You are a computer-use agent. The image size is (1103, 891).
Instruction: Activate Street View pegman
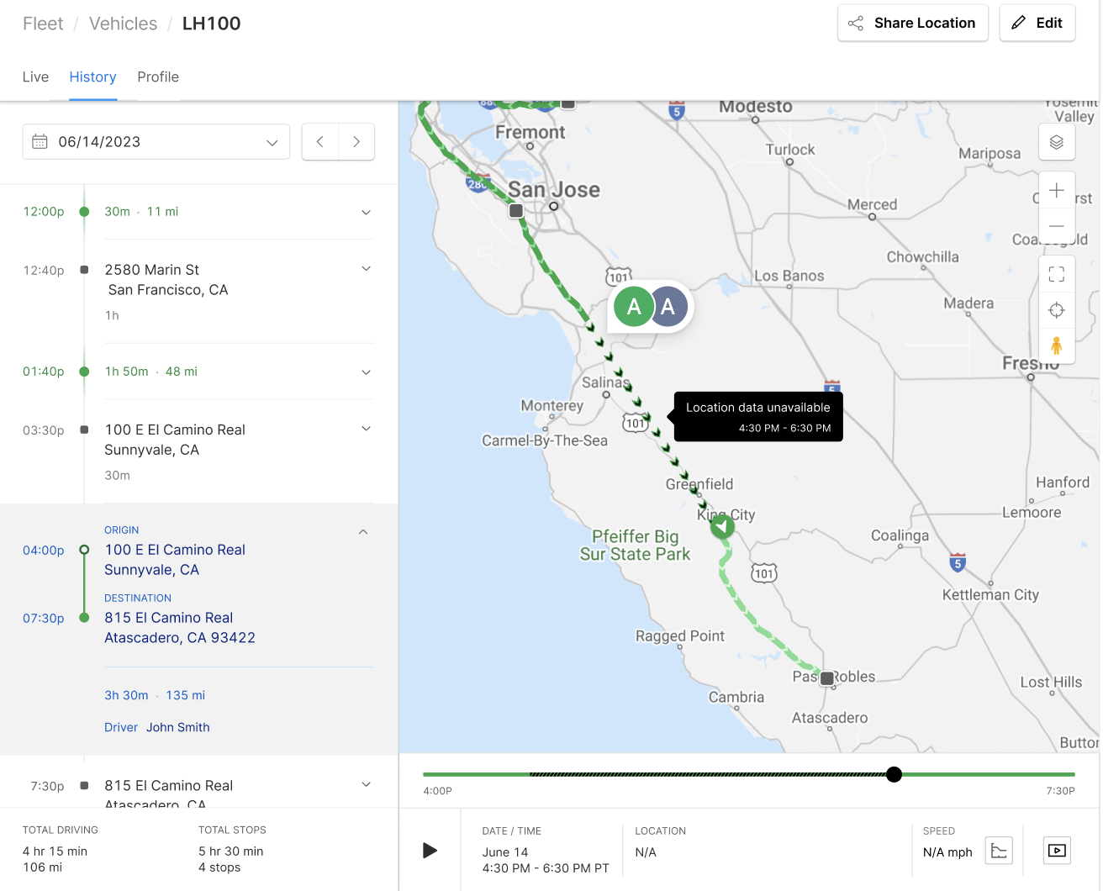(1057, 345)
